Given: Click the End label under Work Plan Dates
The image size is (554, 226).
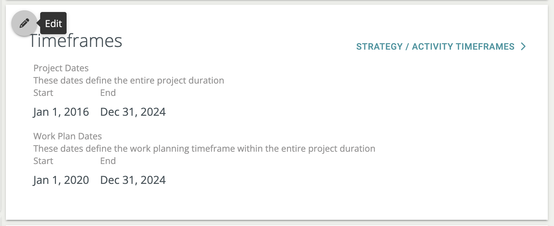Looking at the screenshot, I should pos(108,161).
